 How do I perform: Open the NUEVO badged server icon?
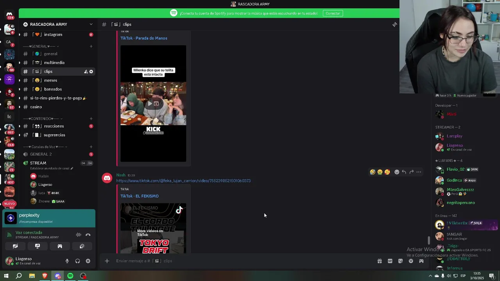click(9, 203)
